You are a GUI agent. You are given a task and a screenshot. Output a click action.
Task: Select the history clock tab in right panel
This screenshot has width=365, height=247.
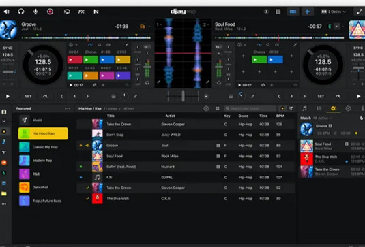pyautogui.click(x=348, y=108)
